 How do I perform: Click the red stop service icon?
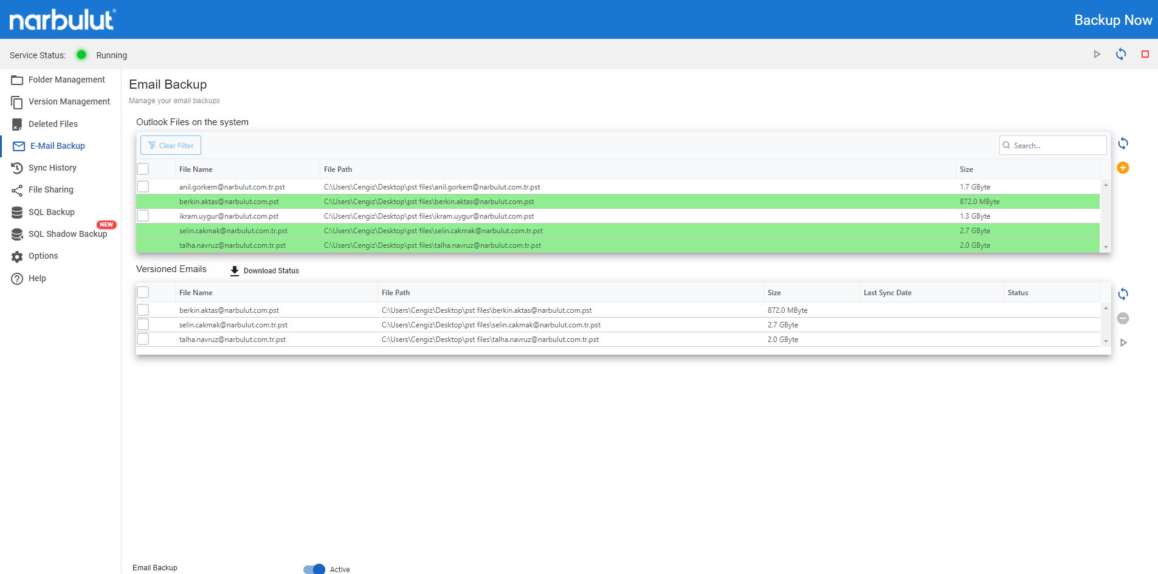click(1145, 54)
